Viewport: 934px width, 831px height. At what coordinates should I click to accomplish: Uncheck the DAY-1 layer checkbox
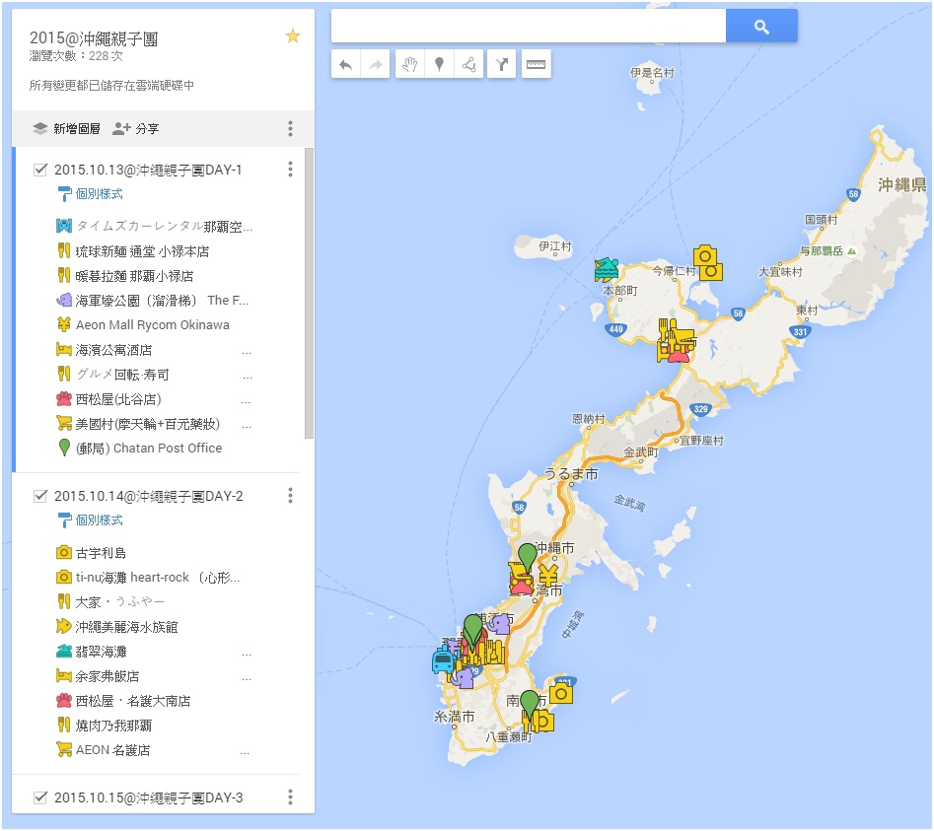coord(40,170)
